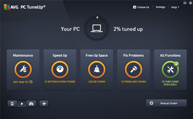Open the All Functions tools icon
Viewport: 193px width, 119px height.
[x=170, y=69]
